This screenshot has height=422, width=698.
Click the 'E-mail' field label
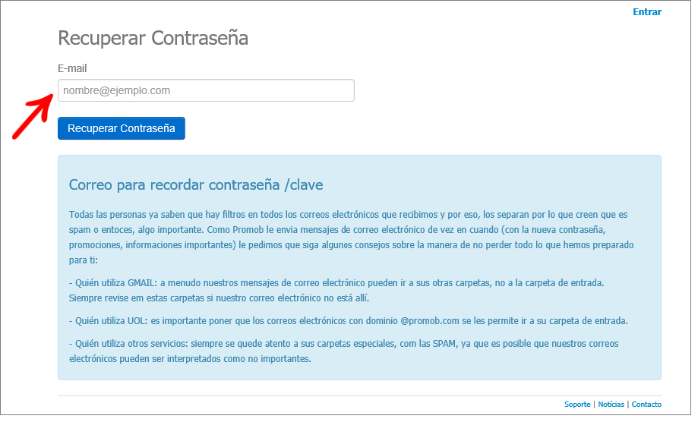coord(73,69)
